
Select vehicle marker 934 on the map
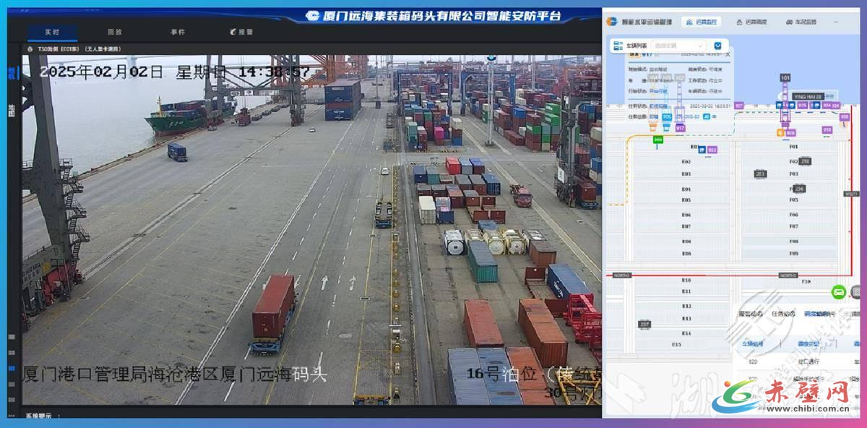pyautogui.click(x=826, y=106)
